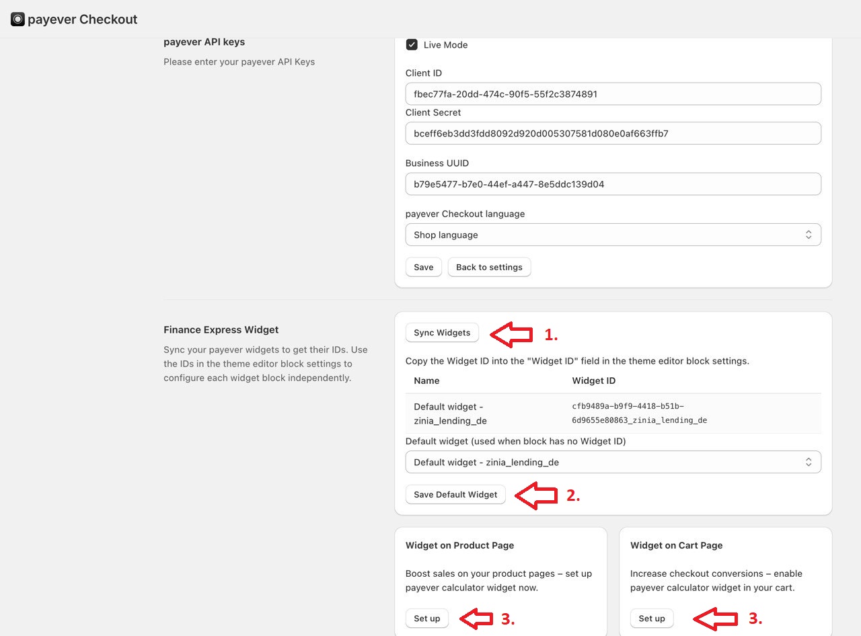Screen dimensions: 861x636
Task: Click the Widget ID column header
Action: [593, 381]
